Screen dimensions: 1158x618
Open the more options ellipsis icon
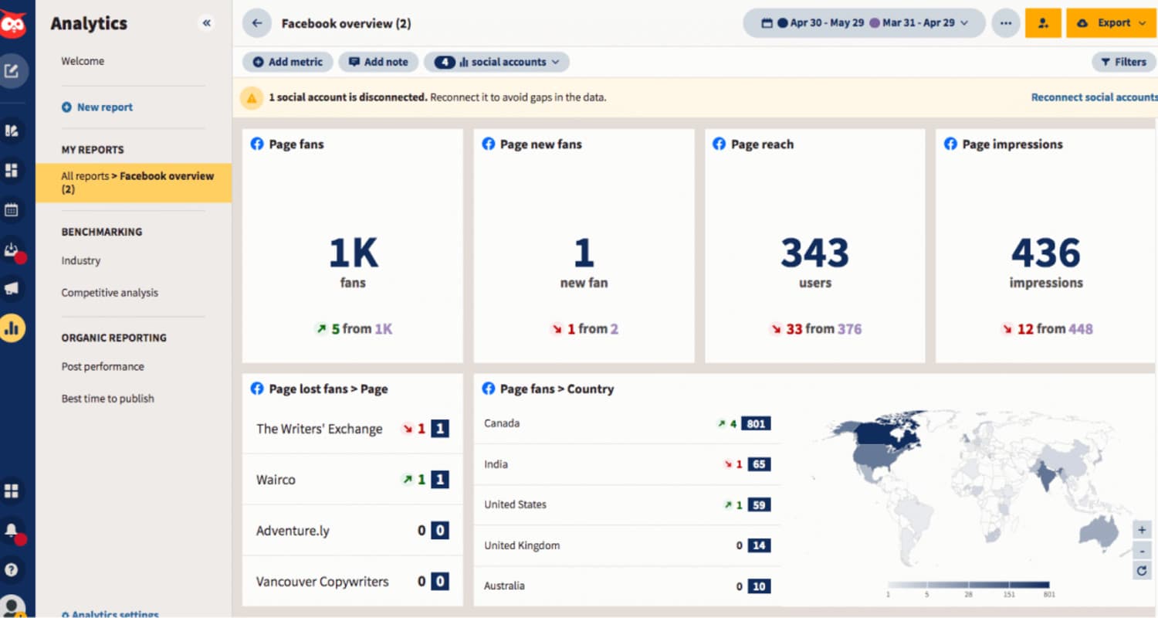[1005, 23]
